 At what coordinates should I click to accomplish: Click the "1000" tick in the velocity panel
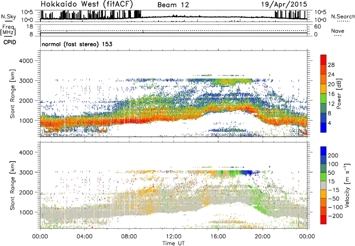point(26,212)
